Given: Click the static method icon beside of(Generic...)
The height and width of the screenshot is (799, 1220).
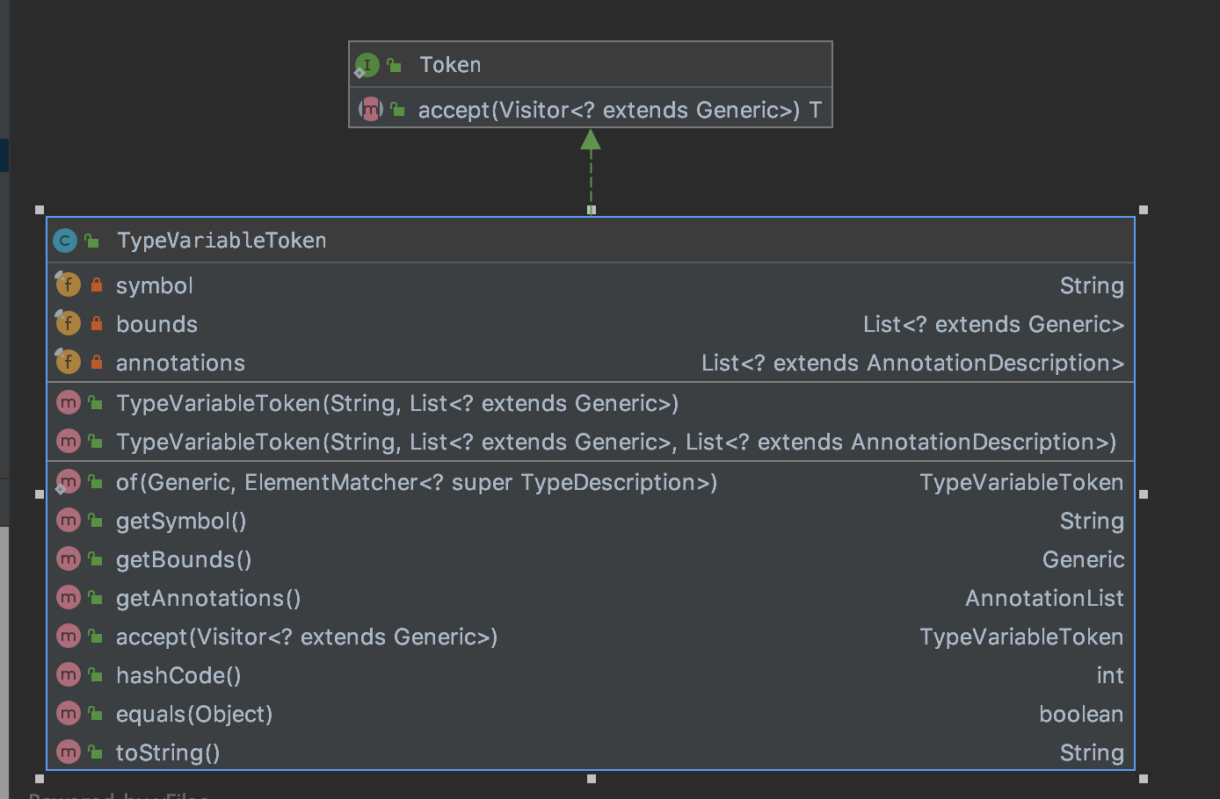Looking at the screenshot, I should point(69,482).
